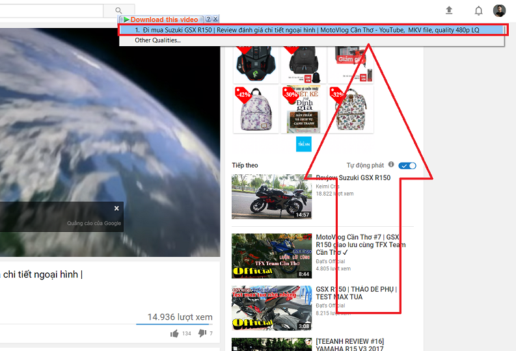Viewport: 516px width, 351px height.
Task: Open help question mark on Download panel
Action: tap(208, 19)
